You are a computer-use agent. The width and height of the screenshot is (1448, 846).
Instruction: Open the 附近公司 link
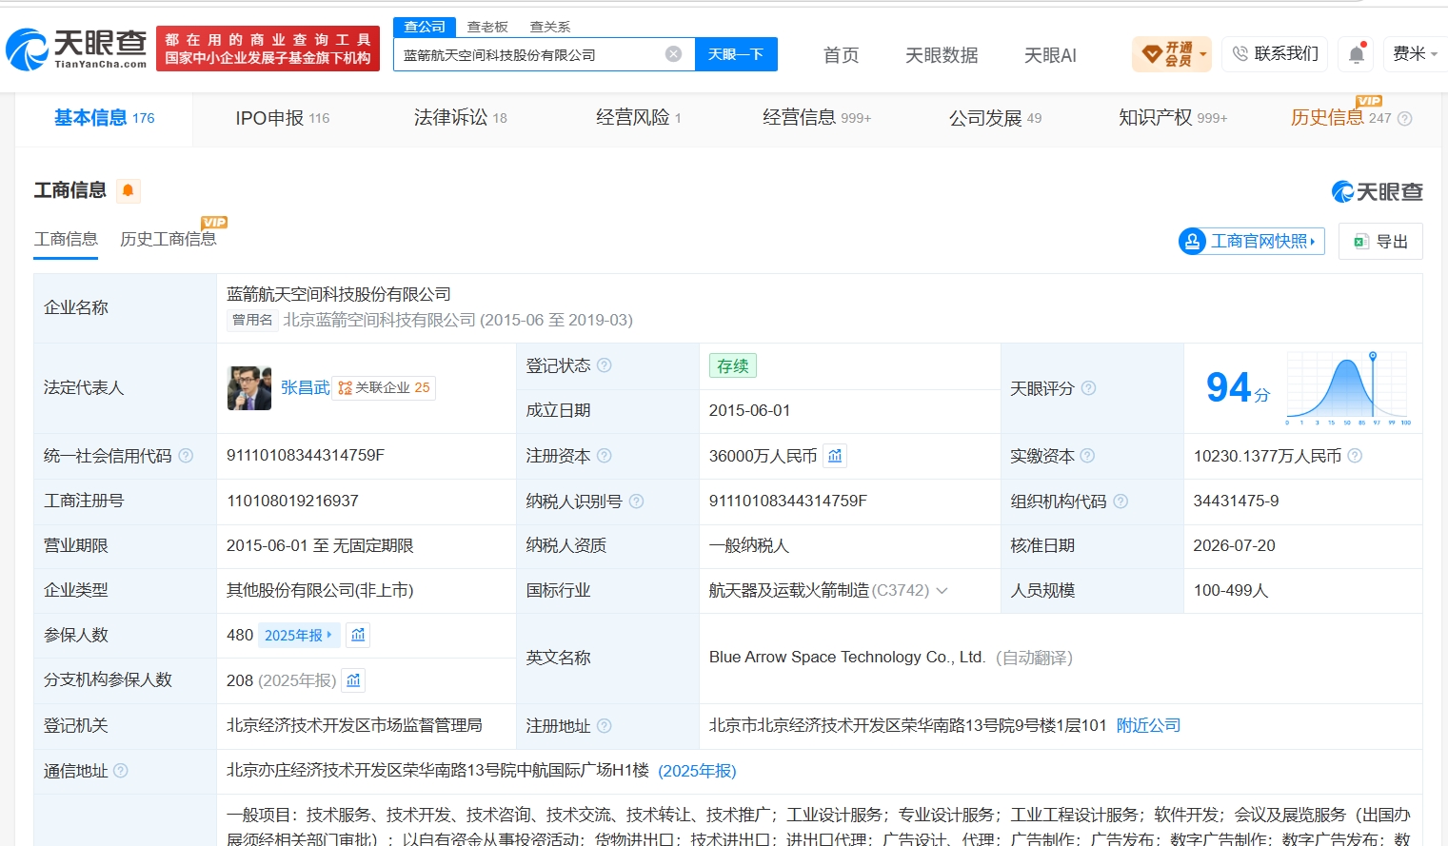point(1148,726)
